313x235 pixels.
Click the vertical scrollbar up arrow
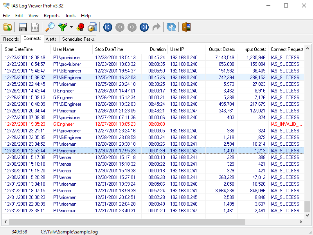click(x=308, y=48)
